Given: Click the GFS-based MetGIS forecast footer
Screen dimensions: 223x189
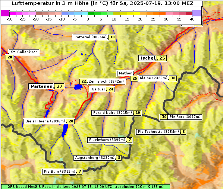Looking at the screenshot, I should pyautogui.click(x=85, y=187).
